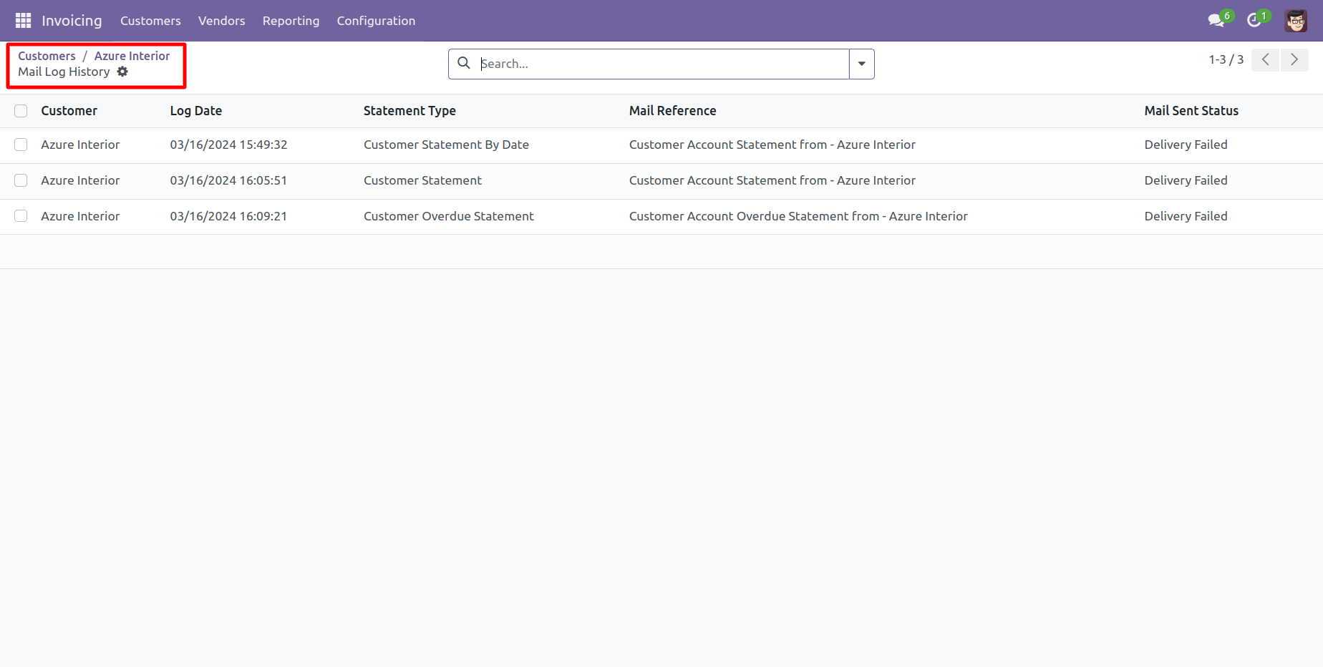Open the activities clock icon with badge 1
Screen dimensions: 1323x667
pyautogui.click(x=1254, y=20)
